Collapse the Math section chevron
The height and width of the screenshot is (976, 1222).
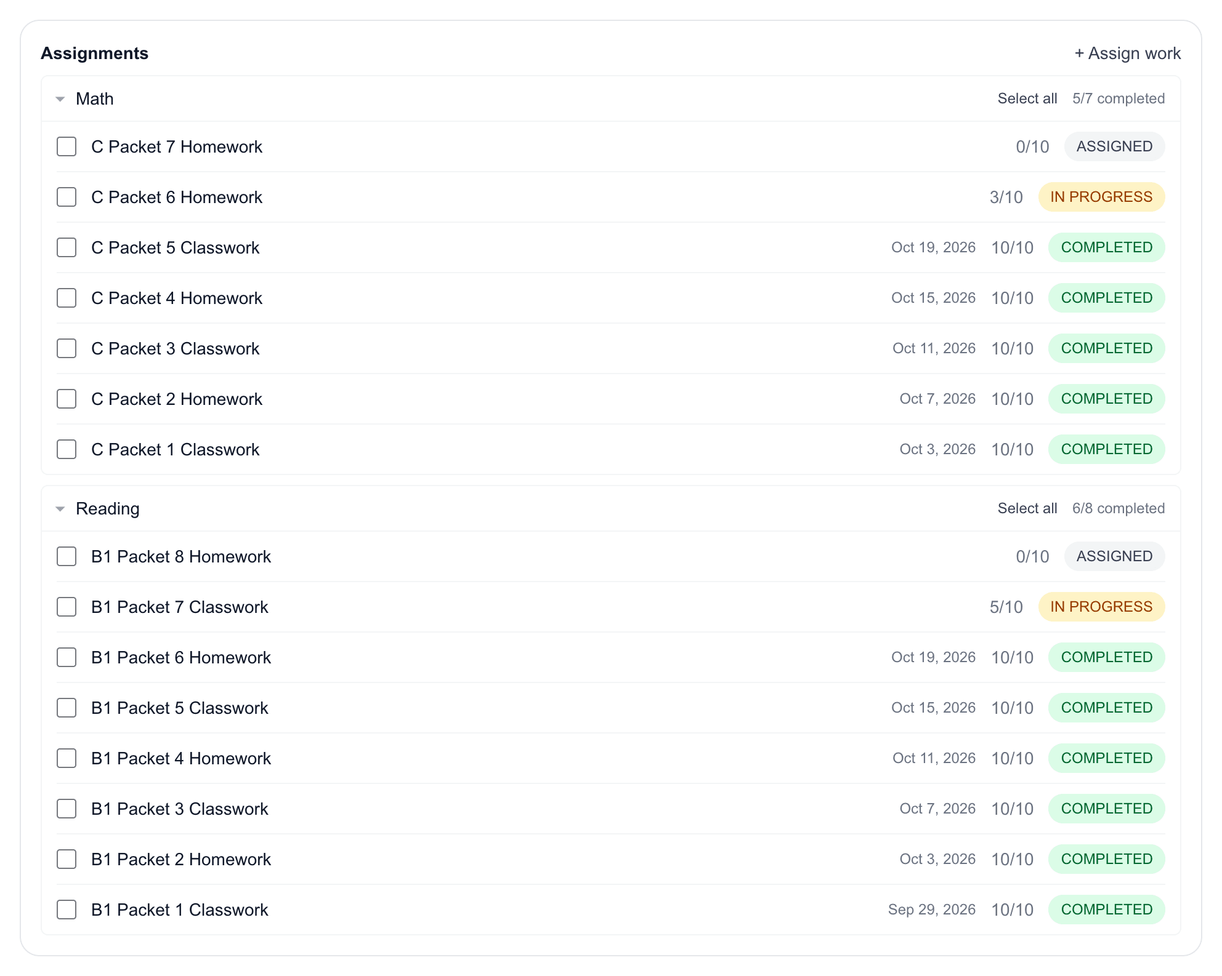pos(60,99)
